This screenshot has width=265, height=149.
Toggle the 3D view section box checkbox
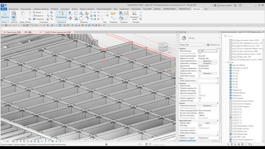(200, 101)
